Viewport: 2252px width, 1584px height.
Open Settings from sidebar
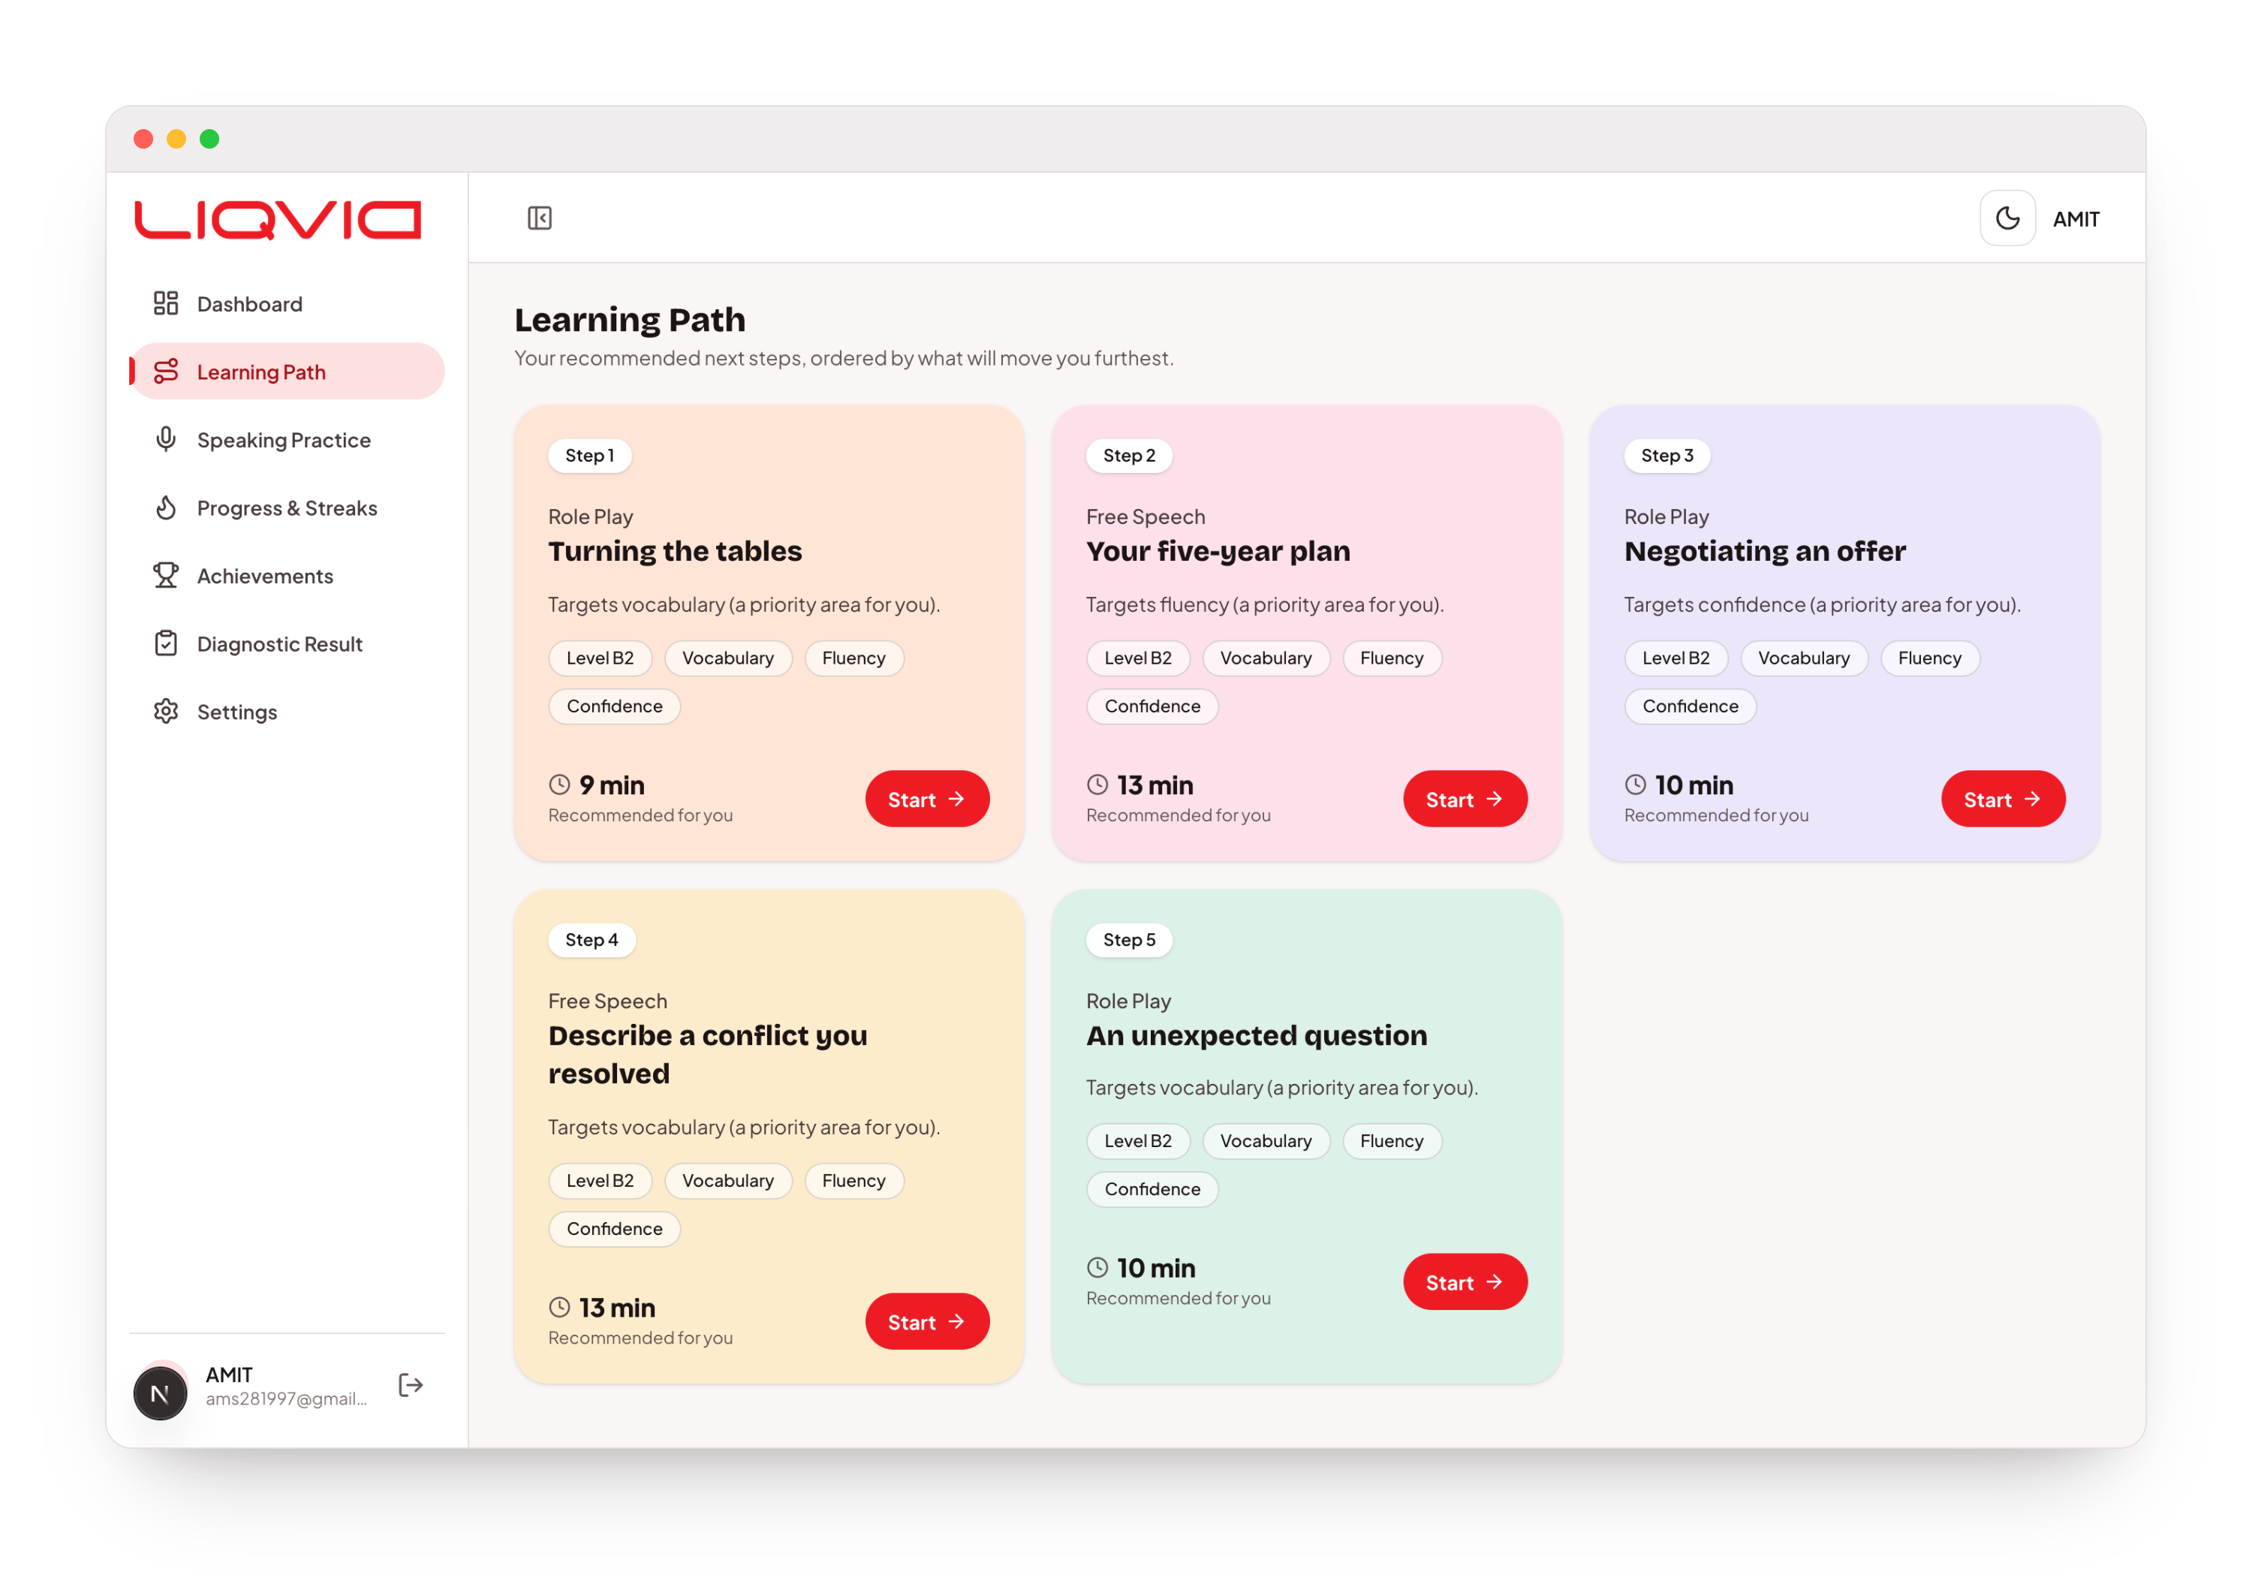click(288, 711)
